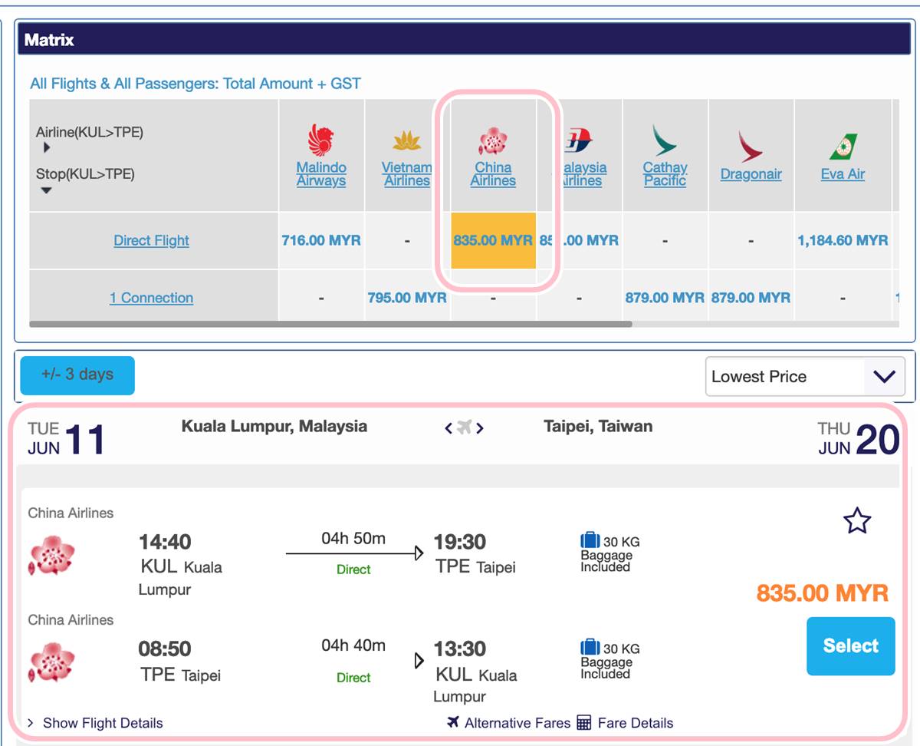Click the Taipei, Taiwan heading

(x=598, y=426)
